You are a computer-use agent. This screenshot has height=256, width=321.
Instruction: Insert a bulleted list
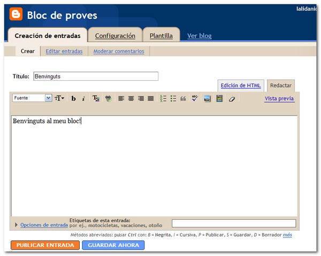click(173, 98)
